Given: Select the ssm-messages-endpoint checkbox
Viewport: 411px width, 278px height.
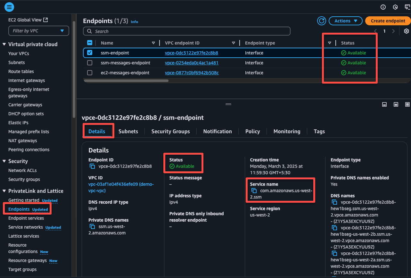Looking at the screenshot, I should [x=89, y=63].
